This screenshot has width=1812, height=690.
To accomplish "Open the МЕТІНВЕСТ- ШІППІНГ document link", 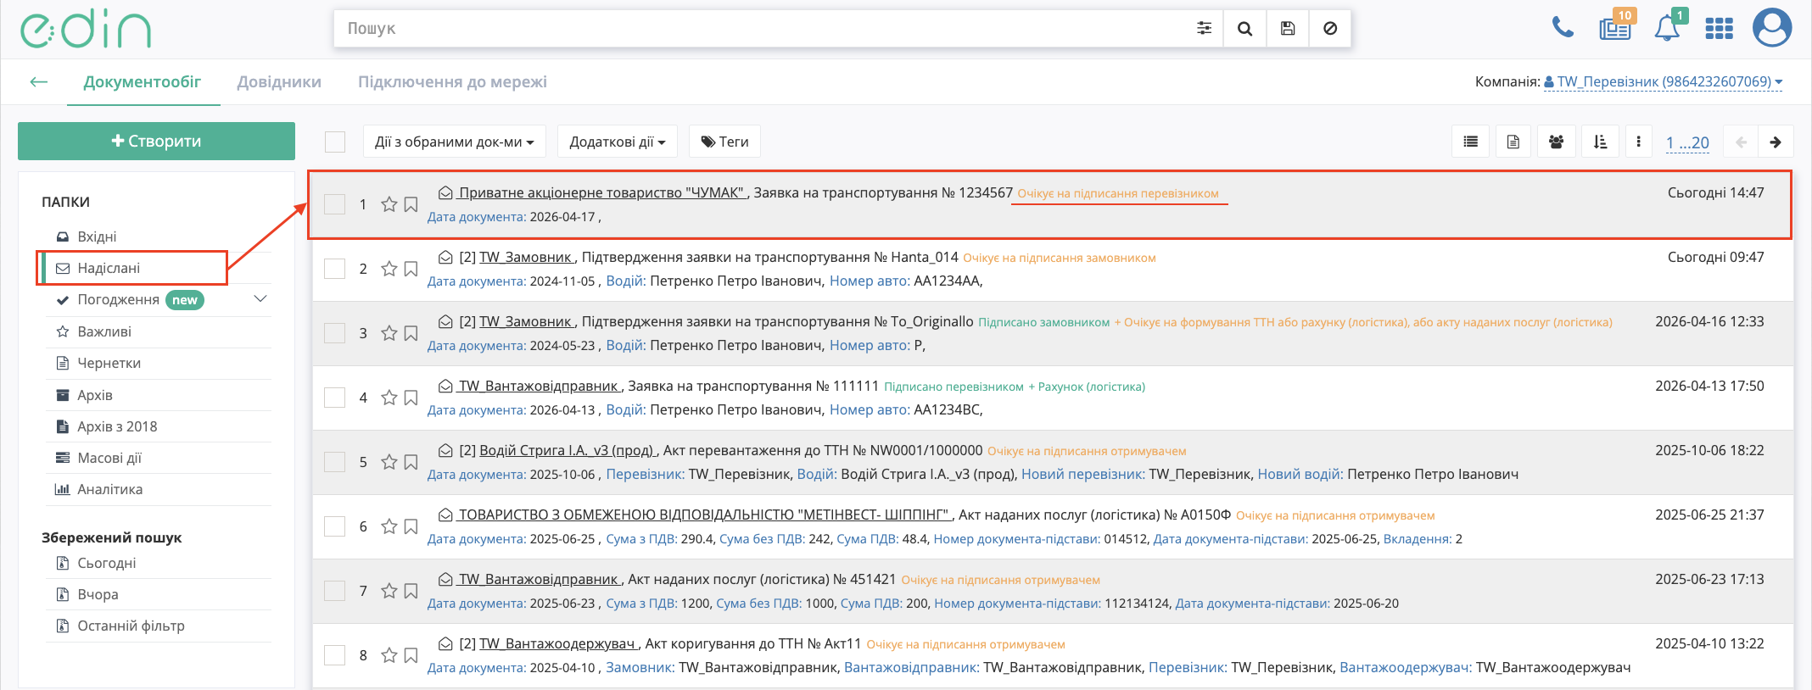I will coord(704,515).
